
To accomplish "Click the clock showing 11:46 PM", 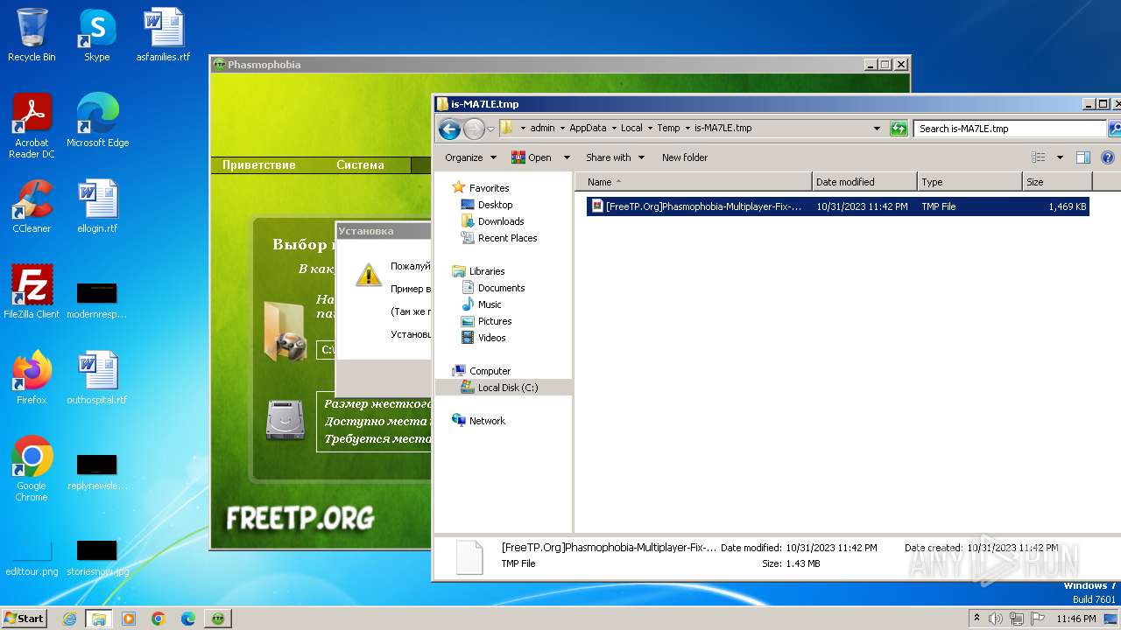I will tap(1075, 619).
